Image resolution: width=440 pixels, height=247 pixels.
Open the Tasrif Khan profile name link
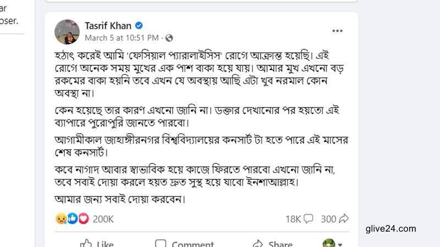(109, 26)
